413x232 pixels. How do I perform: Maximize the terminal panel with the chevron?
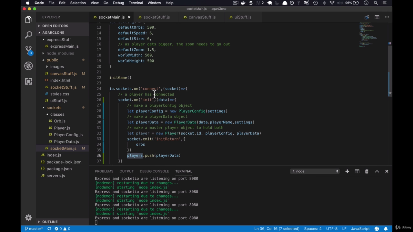click(377, 171)
